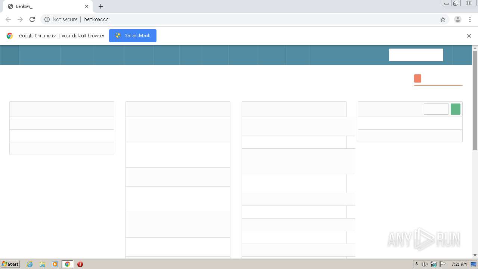Viewport: 478px width, 269px height.
Task: Open the volume speaker tray icon
Action: (425, 264)
